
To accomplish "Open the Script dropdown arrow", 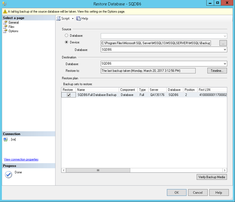I will 72,18.
